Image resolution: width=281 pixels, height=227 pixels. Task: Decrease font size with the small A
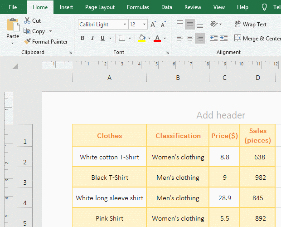(x=163, y=24)
